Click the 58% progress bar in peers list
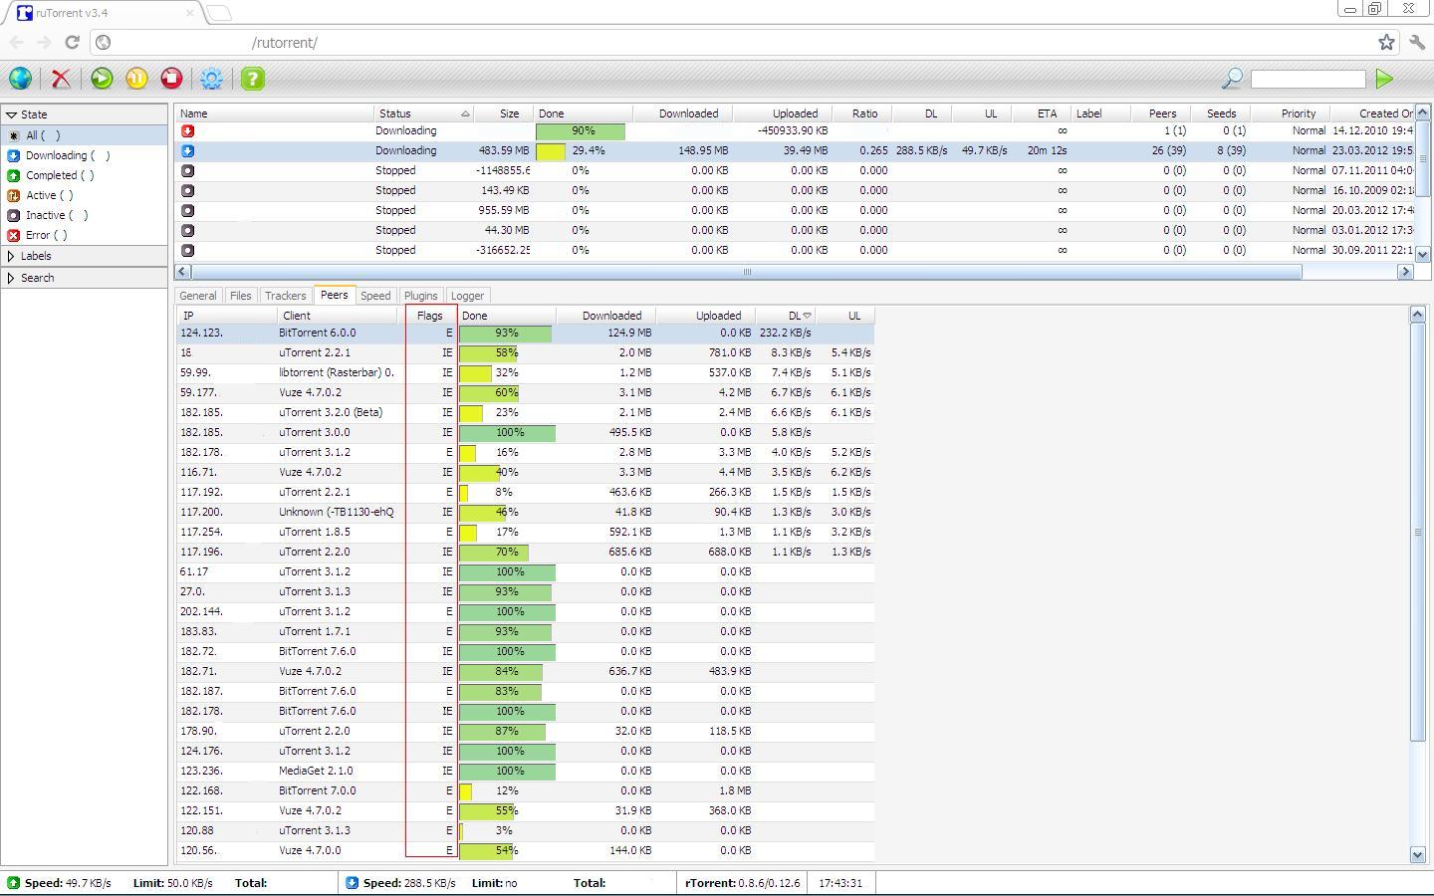The image size is (1434, 896). (506, 353)
